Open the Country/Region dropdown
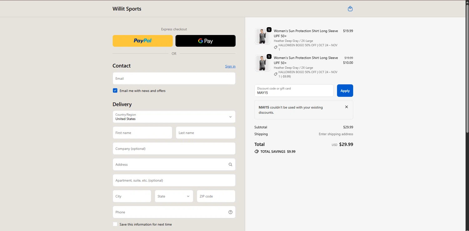Image resolution: width=469 pixels, height=231 pixels. [174, 117]
